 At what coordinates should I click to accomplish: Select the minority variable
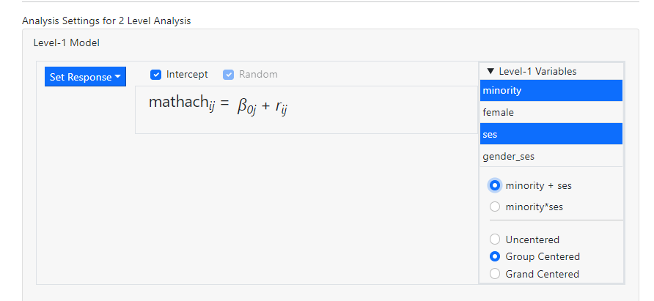click(x=551, y=90)
